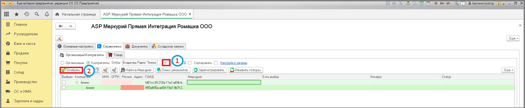Open the Настройка замены link

pyautogui.click(x=234, y=63)
